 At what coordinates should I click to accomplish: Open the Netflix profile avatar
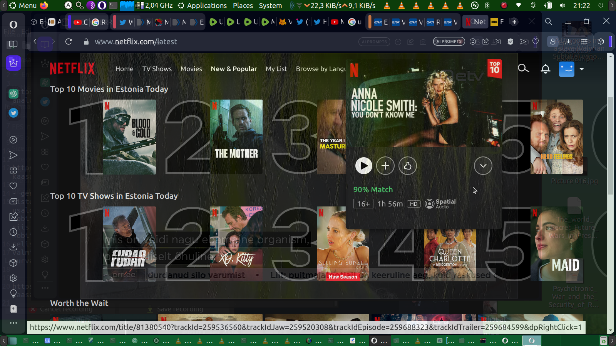[x=567, y=69]
